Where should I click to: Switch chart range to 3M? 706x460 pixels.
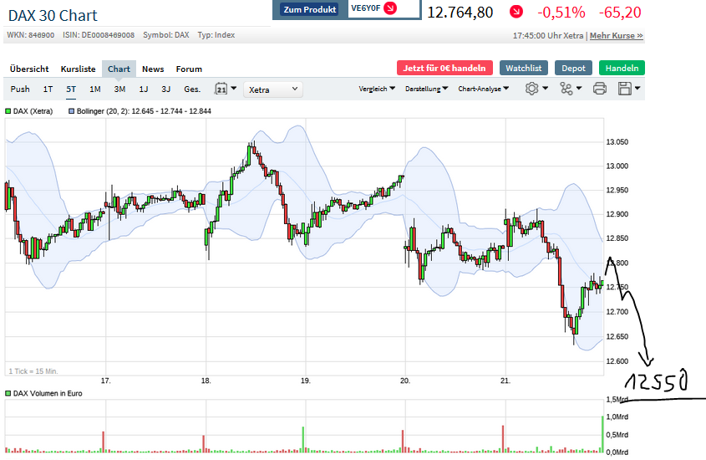[x=119, y=89]
